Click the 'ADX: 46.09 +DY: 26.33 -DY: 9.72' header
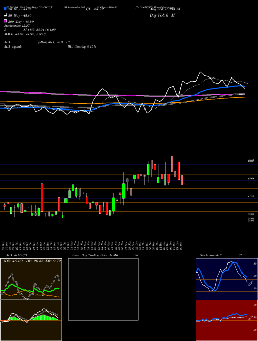Viewport: 258px width, 341px height. coord(31,261)
